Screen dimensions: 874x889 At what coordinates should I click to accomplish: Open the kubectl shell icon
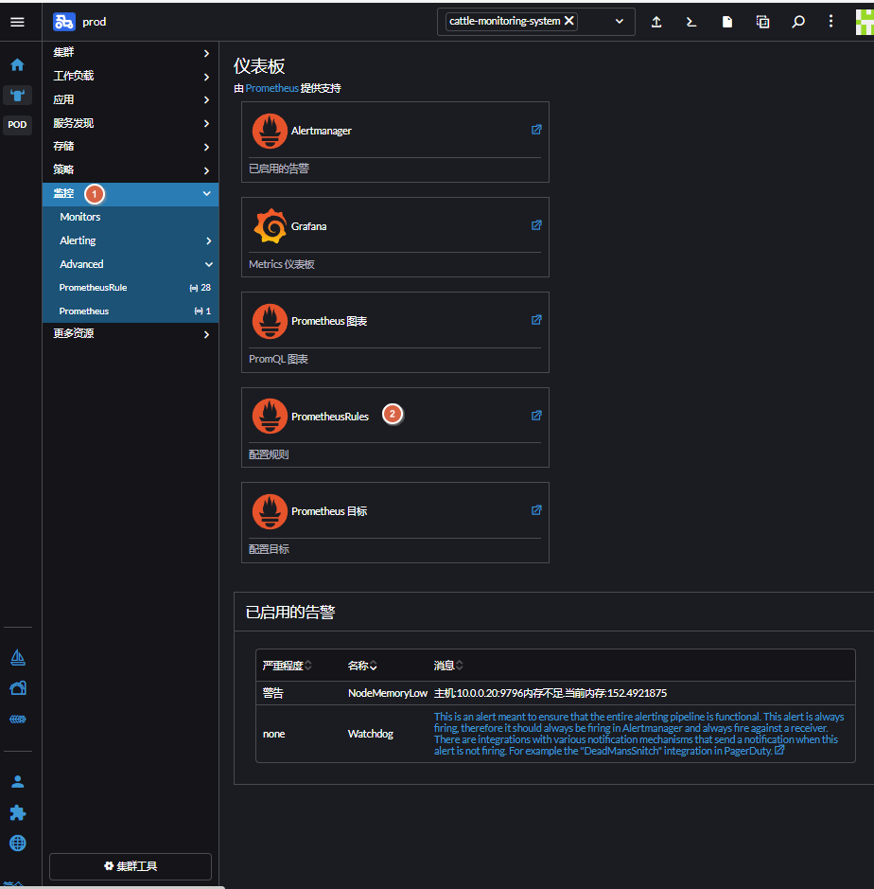pos(691,22)
